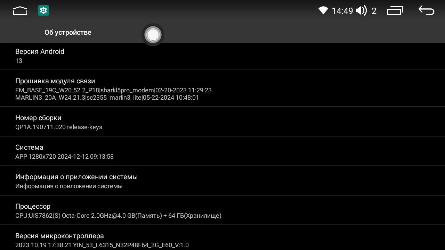This screenshot has height=250, width=445.
Task: Tap the volume level number 2
Action: coord(374,11)
